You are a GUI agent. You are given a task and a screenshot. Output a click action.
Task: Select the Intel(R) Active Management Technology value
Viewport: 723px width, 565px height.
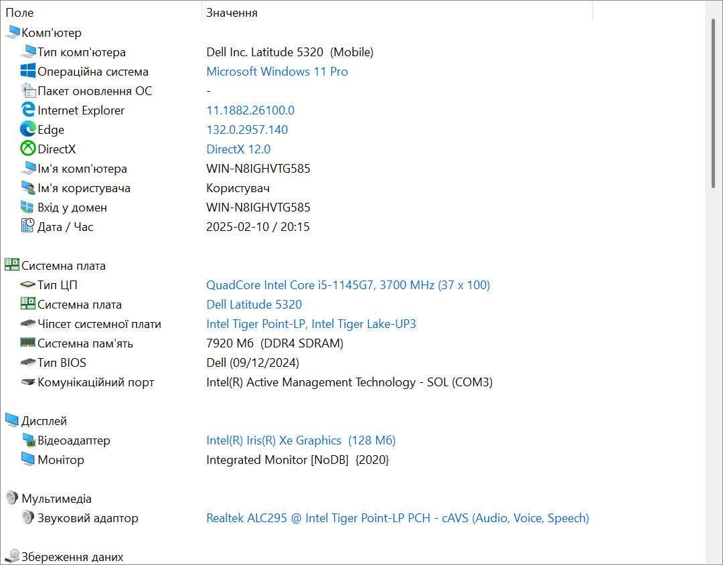coord(349,382)
